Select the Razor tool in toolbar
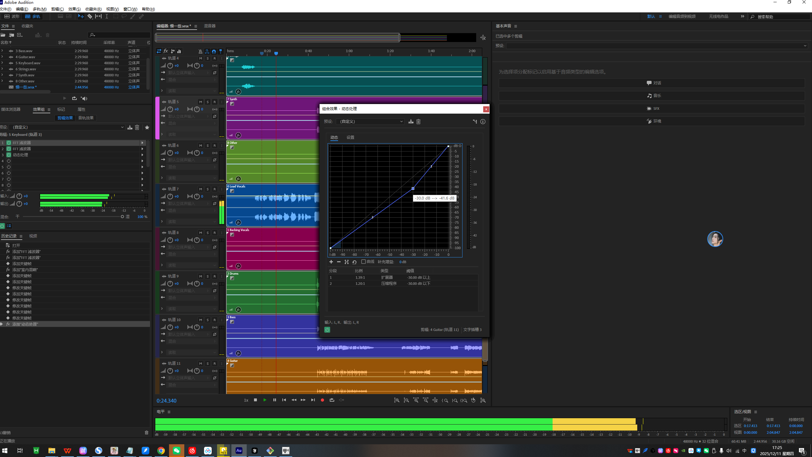 point(90,17)
